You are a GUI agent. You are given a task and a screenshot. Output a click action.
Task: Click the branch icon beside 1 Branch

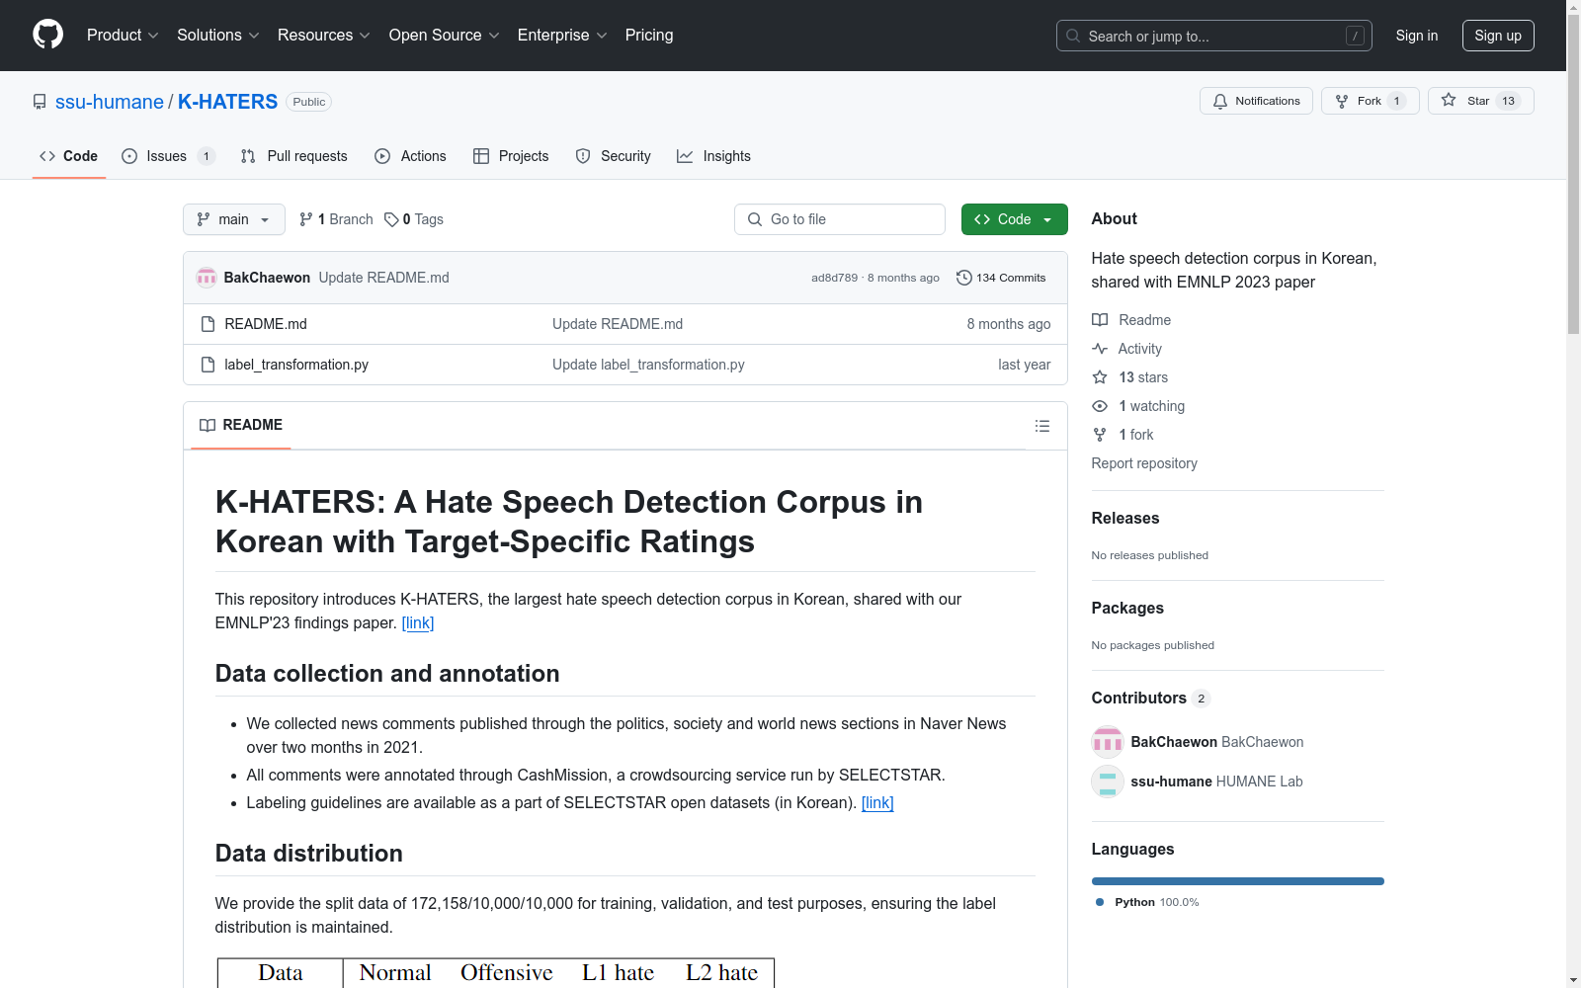coord(306,219)
